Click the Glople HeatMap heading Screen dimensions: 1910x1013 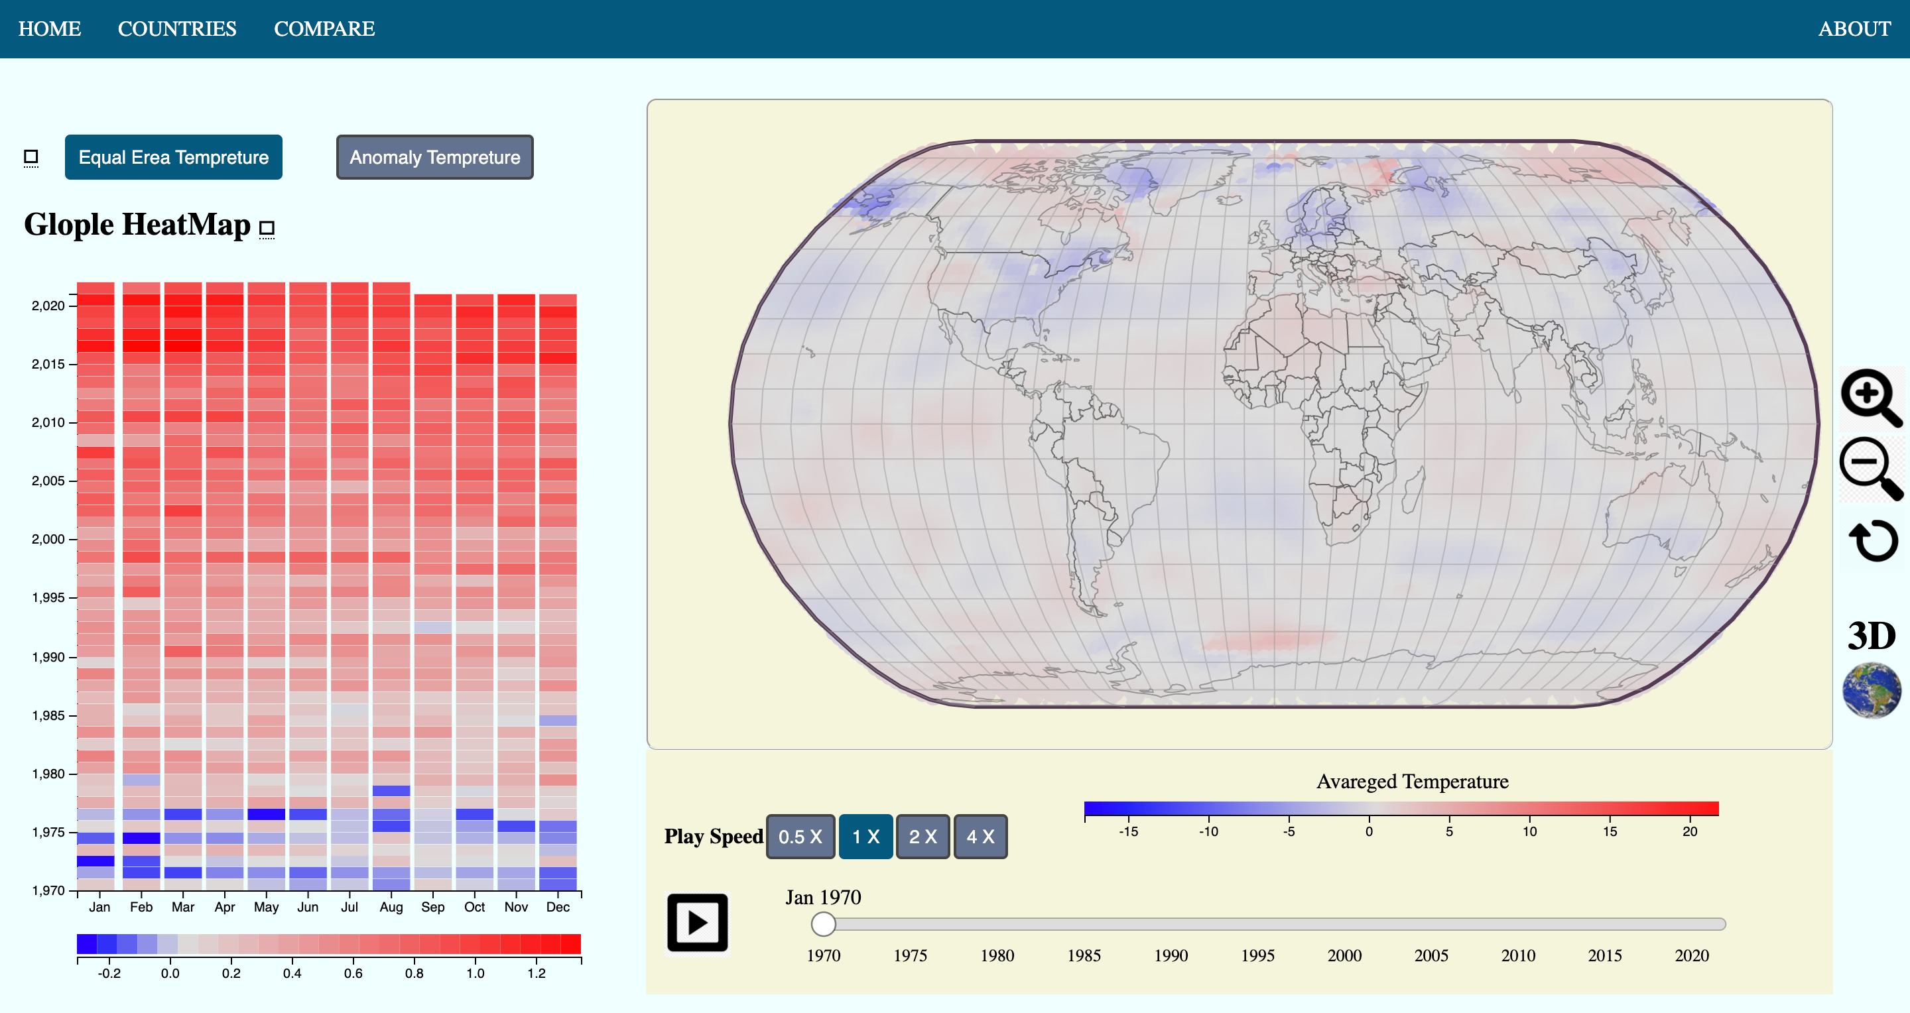137,225
